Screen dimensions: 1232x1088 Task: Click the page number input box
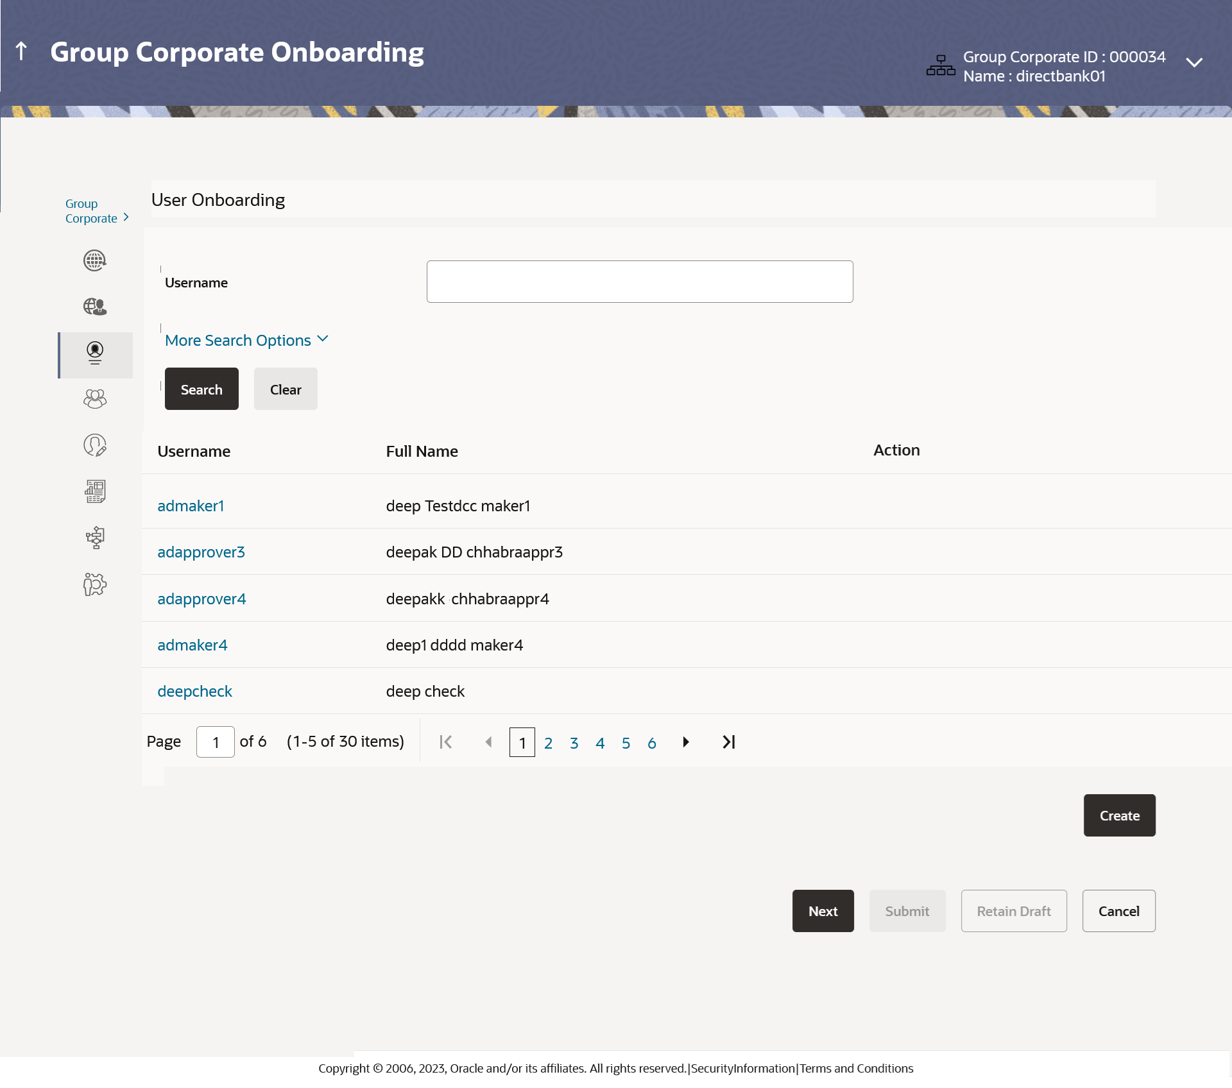pyautogui.click(x=215, y=742)
